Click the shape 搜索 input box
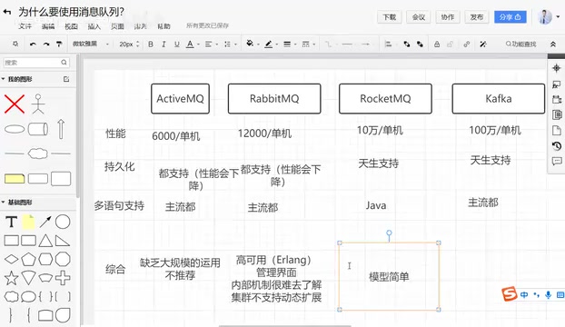Screen dimensions: 565x327 point(36,63)
